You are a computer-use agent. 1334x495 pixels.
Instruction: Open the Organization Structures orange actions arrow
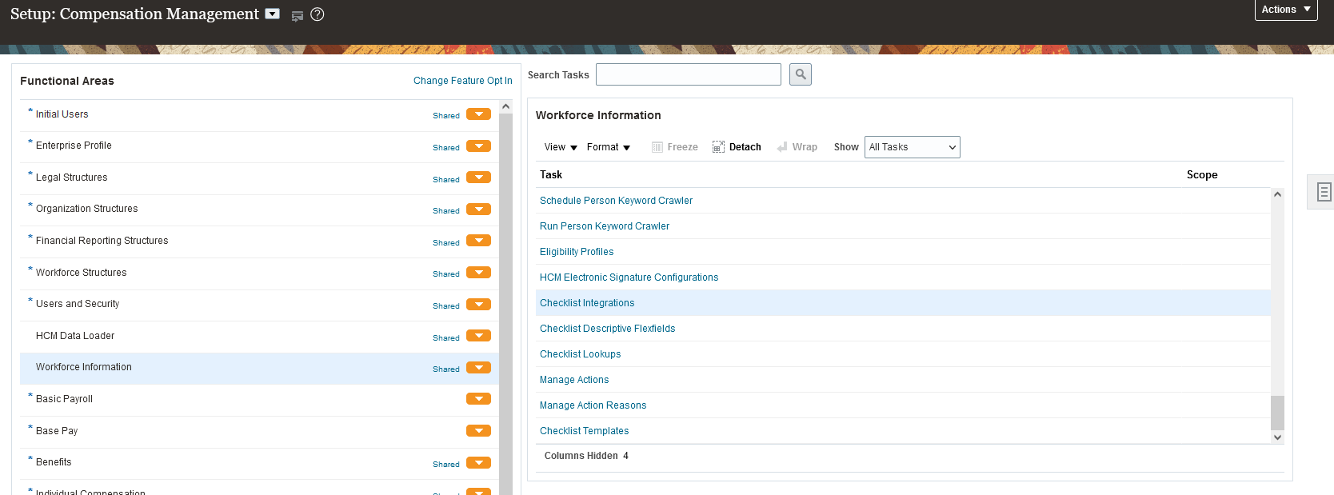[479, 210]
